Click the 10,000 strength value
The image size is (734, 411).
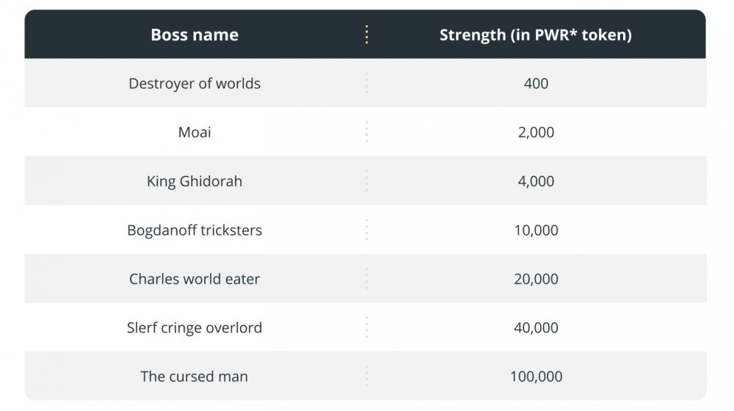point(536,230)
